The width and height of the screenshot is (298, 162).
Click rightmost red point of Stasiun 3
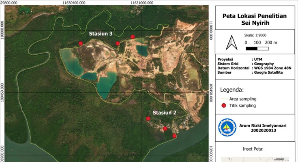132,37
